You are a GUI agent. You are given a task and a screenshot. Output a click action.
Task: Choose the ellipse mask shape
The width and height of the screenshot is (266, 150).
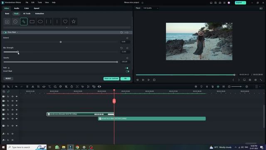click(x=40, y=22)
